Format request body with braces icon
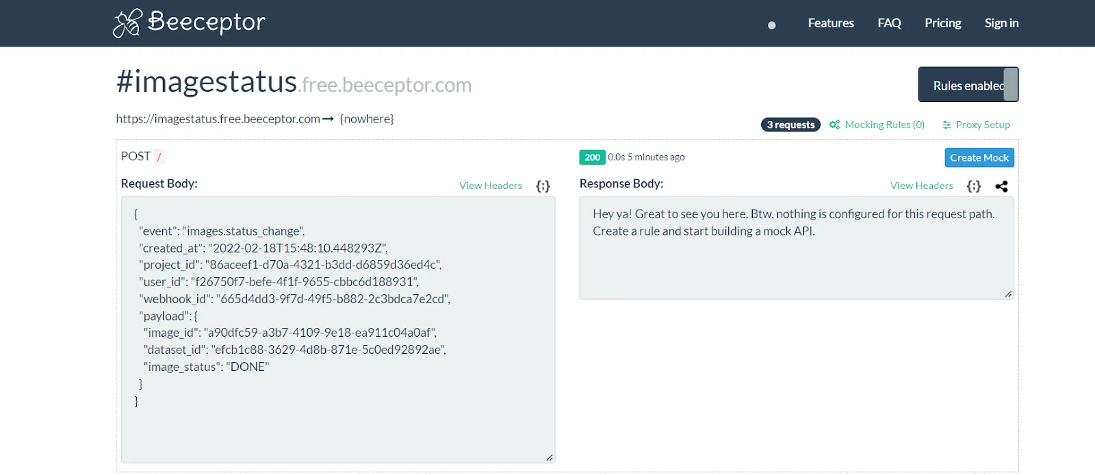 coord(543,186)
